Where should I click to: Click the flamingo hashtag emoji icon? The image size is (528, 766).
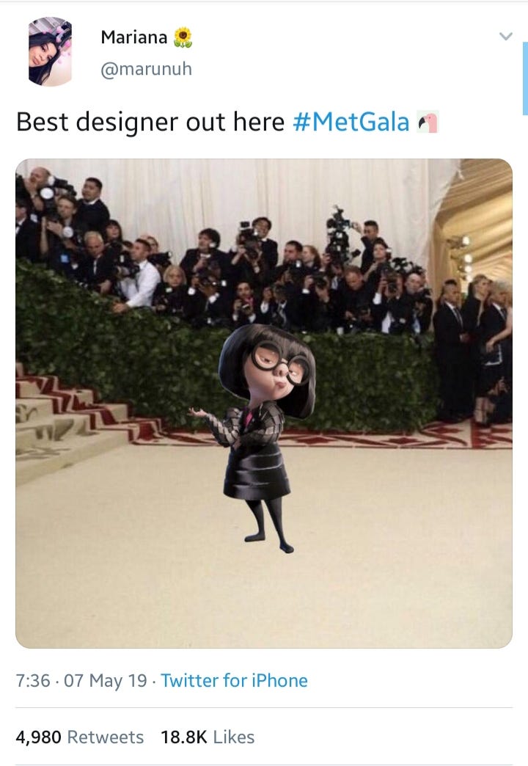[428, 122]
